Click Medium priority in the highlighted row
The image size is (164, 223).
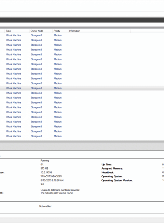58,88
